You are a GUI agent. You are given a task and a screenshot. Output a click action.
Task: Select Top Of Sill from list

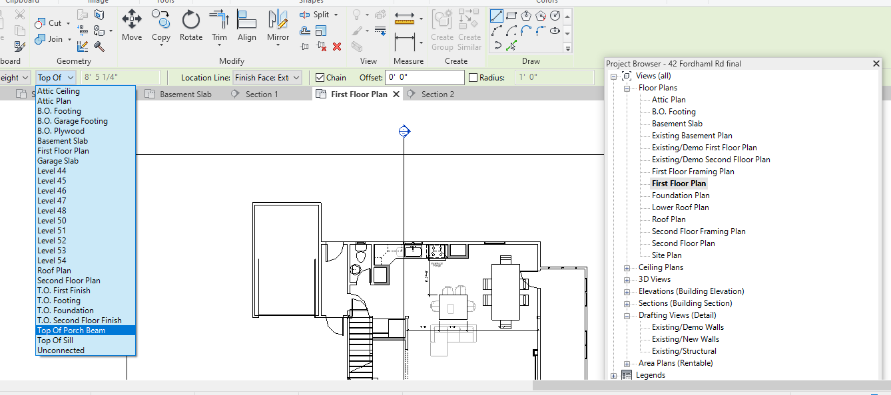click(55, 340)
